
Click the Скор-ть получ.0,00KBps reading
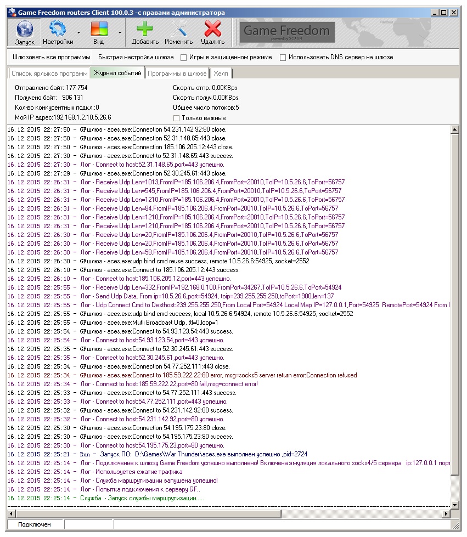pyautogui.click(x=206, y=98)
